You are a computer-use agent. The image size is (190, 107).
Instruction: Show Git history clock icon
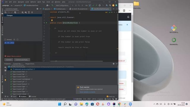(100, 5)
